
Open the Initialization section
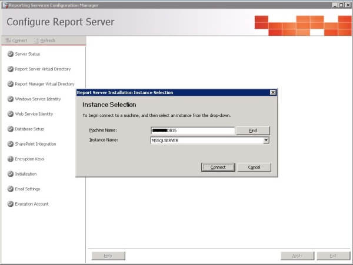pyautogui.click(x=26, y=174)
